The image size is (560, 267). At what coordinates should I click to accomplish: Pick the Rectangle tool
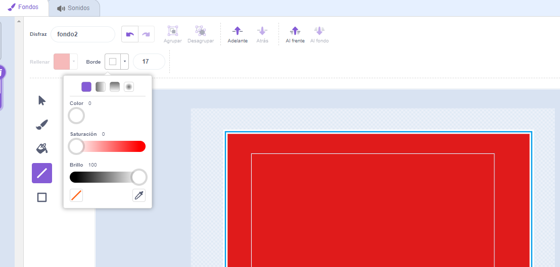(42, 197)
